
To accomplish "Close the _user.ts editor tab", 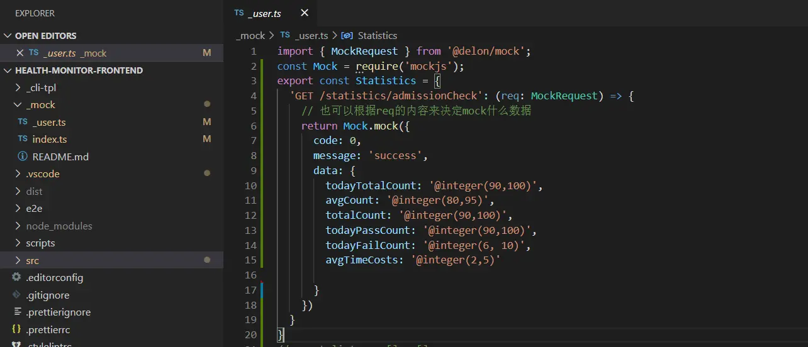I will click(305, 13).
